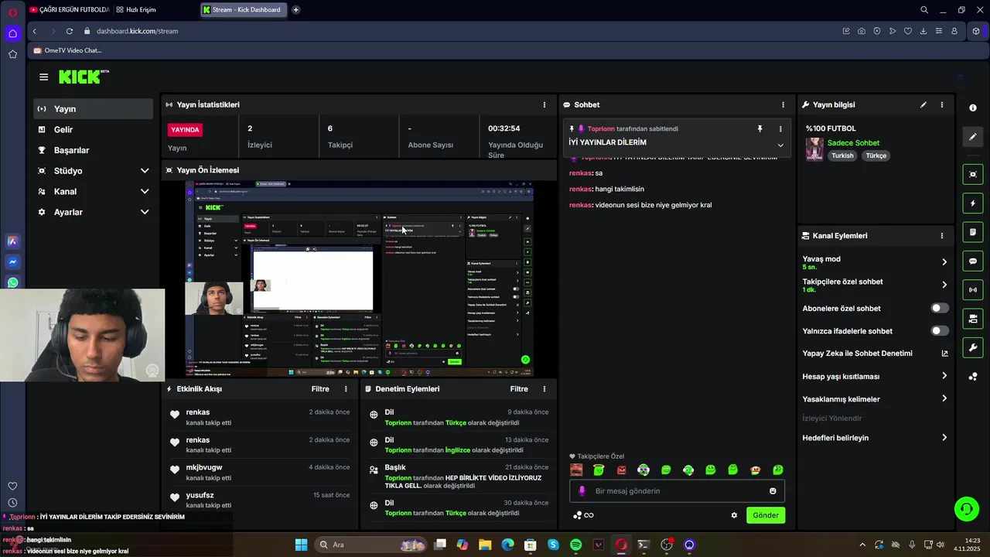
Task: Click the Turkish language tag
Action: tap(842, 155)
